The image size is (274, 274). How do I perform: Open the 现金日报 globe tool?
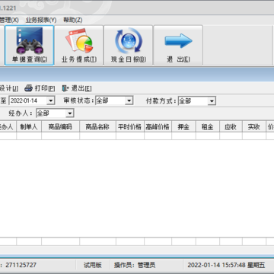[x=129, y=45]
